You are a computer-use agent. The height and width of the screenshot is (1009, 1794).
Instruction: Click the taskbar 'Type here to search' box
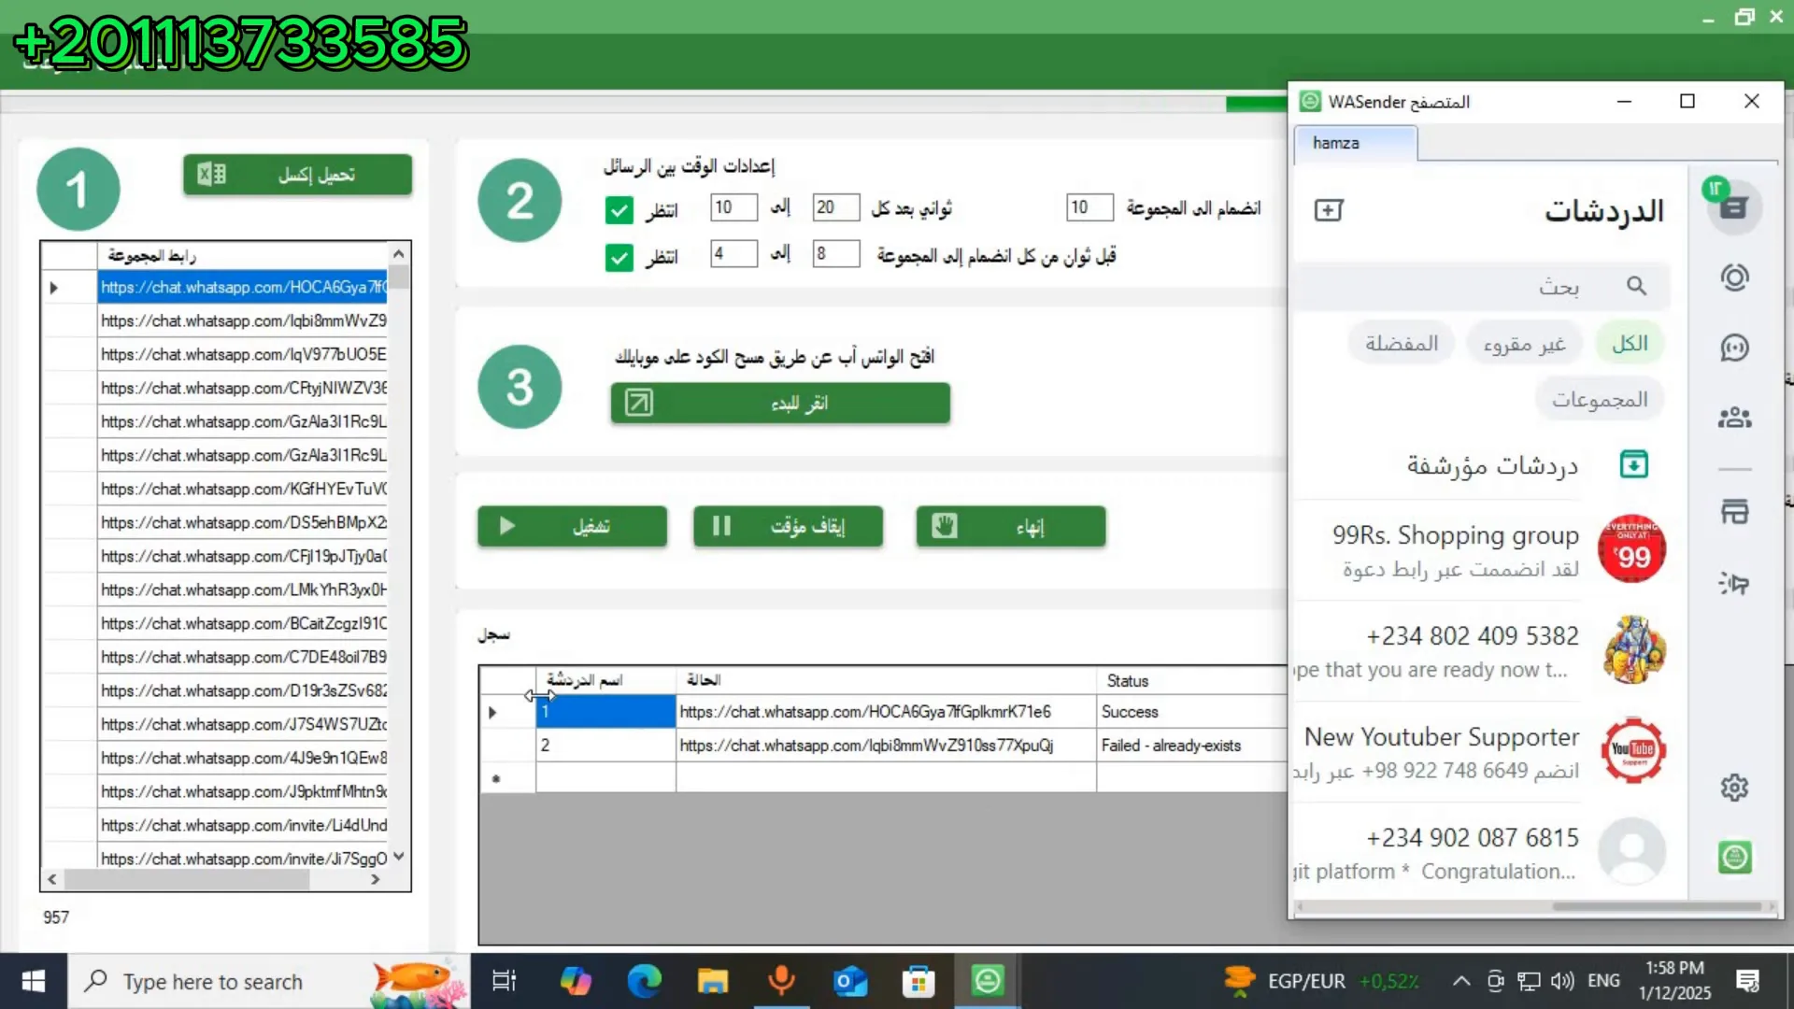click(269, 981)
